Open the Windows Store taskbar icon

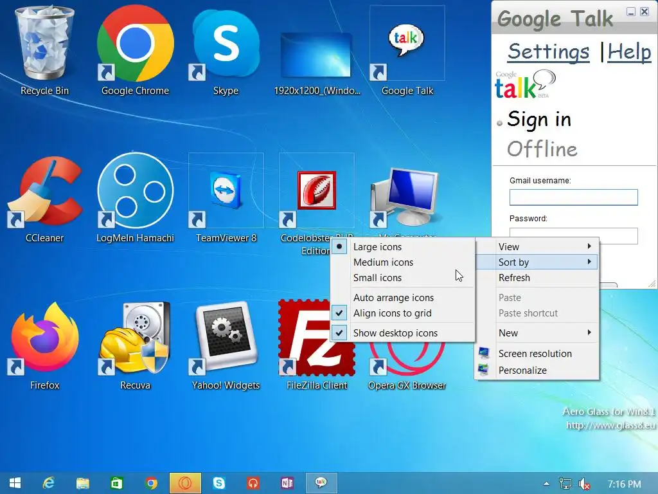[117, 483]
